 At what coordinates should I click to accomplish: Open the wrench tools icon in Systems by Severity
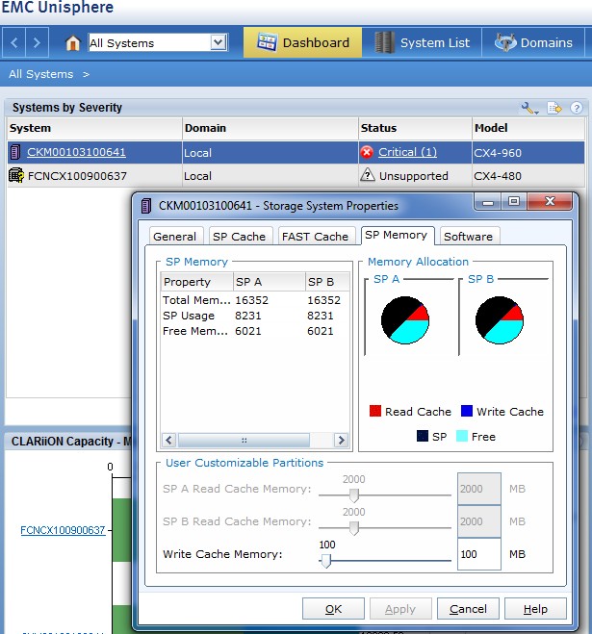[529, 108]
